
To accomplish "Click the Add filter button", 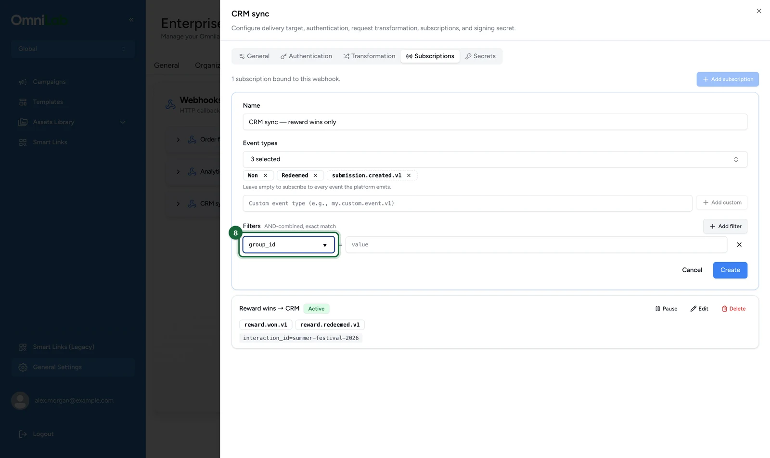I will point(725,226).
